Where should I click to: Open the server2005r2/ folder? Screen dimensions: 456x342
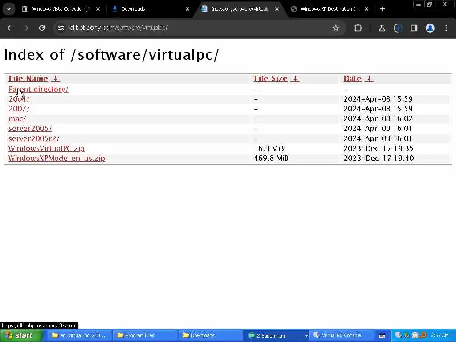[34, 139]
